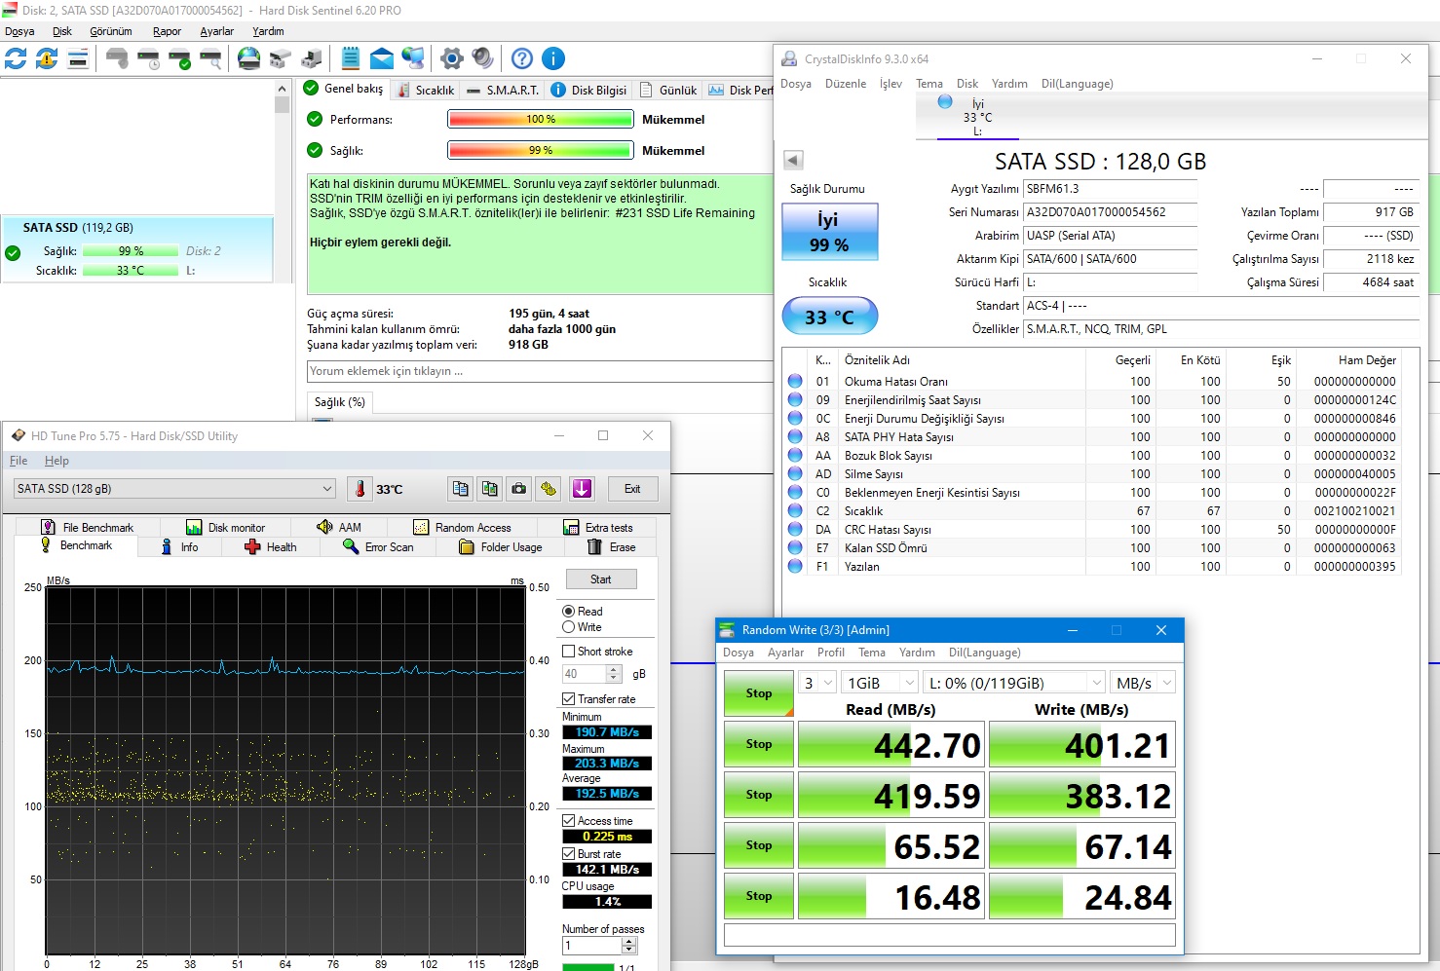Click the Performans 100 % gradient bar
The image size is (1440, 971).
(541, 119)
